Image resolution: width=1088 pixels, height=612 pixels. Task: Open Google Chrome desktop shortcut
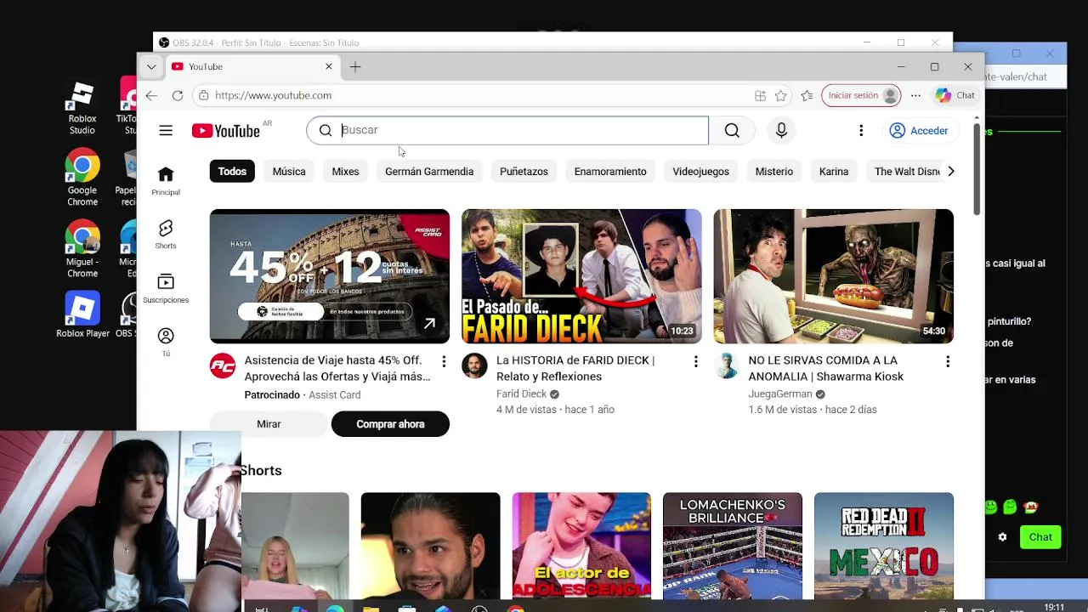pyautogui.click(x=82, y=178)
